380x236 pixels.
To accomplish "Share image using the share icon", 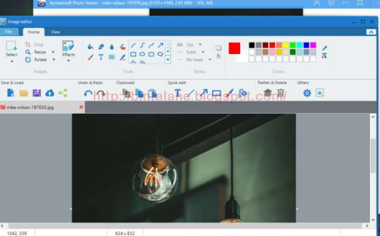I will 63,93.
